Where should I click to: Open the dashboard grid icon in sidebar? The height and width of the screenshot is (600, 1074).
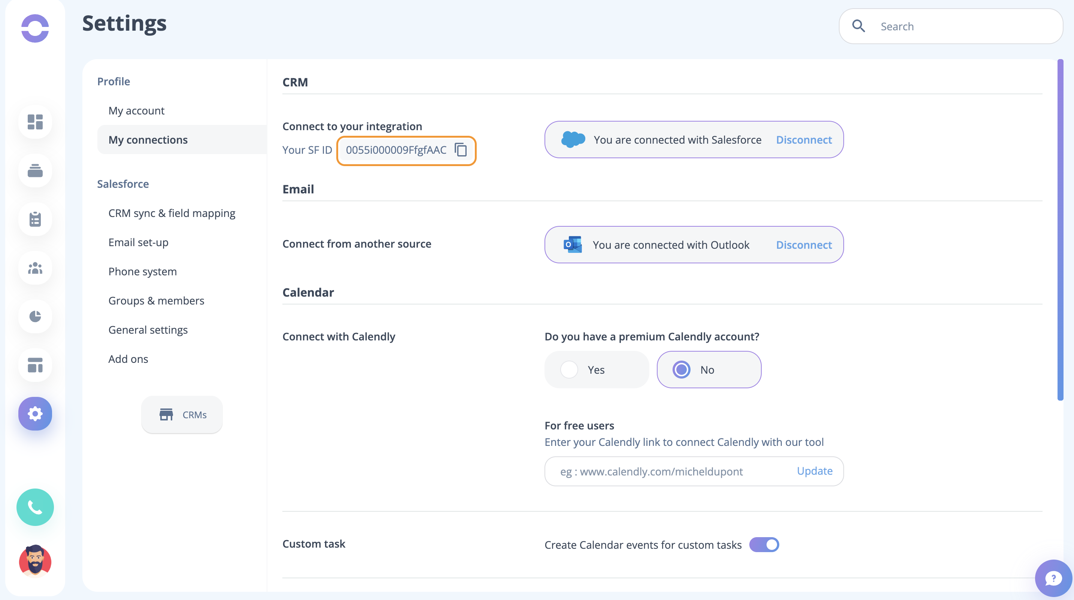(x=35, y=122)
